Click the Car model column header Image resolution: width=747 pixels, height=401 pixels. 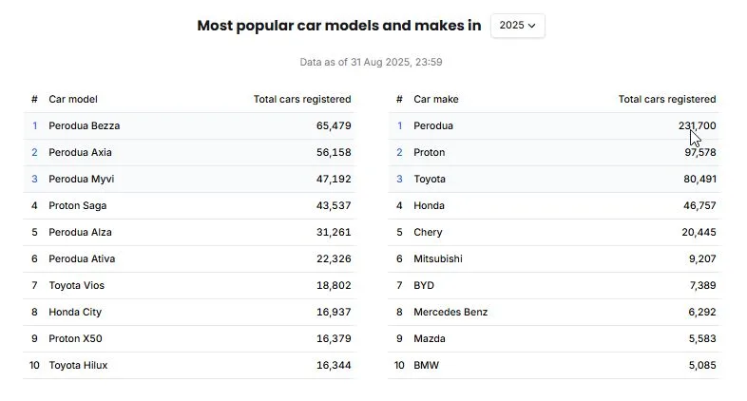pyautogui.click(x=73, y=99)
